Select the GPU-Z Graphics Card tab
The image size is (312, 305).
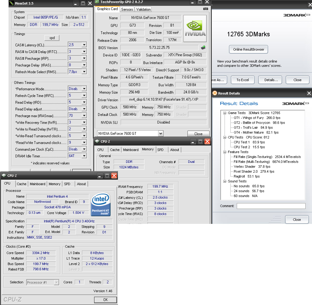click(x=108, y=9)
